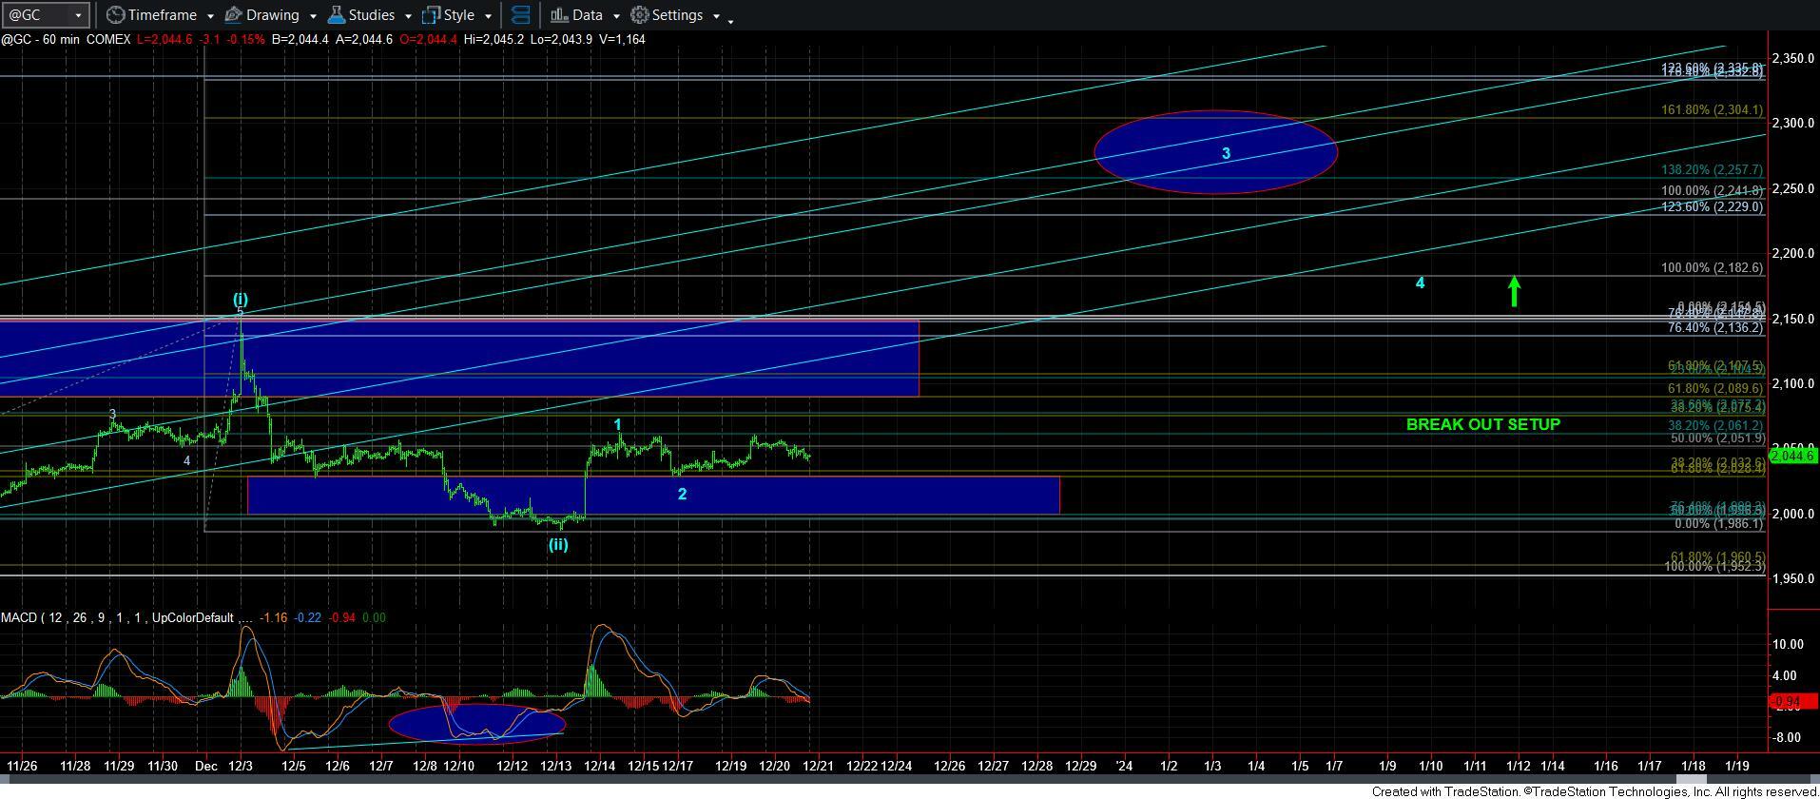1820x799 pixels.
Task: Click the '24 year marker on time axis
Action: click(1124, 766)
